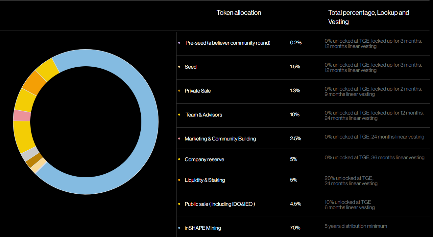Click the 70% value for inSHAPE Mining
Image resolution: width=433 pixels, height=237 pixels.
click(295, 228)
